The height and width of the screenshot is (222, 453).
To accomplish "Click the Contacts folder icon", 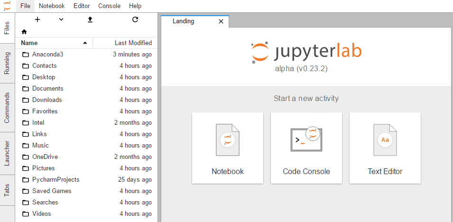I will pos(26,66).
